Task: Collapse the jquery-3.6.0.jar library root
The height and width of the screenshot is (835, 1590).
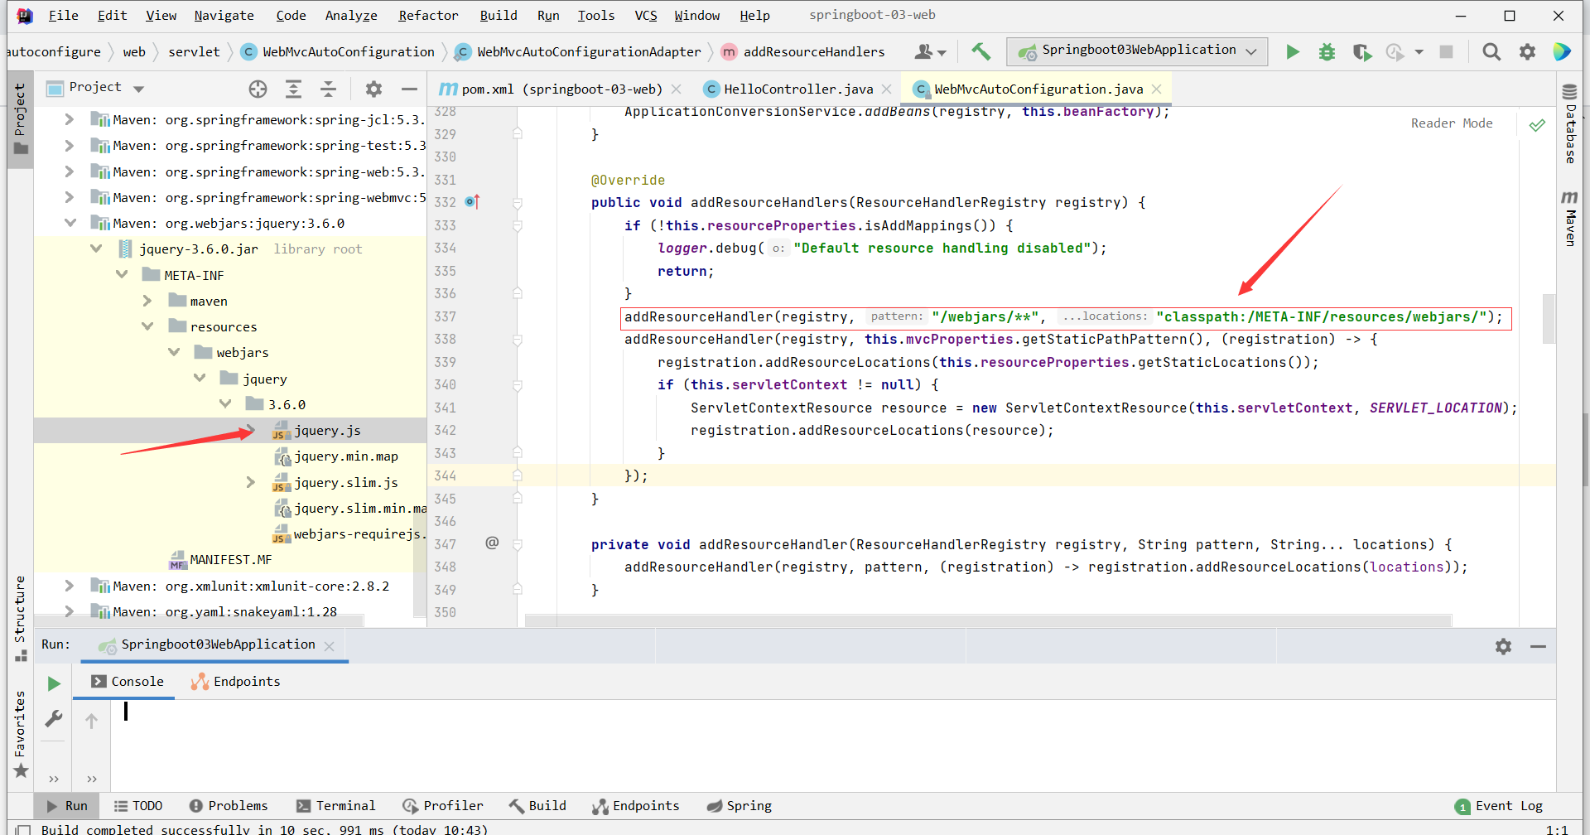Action: 96,249
